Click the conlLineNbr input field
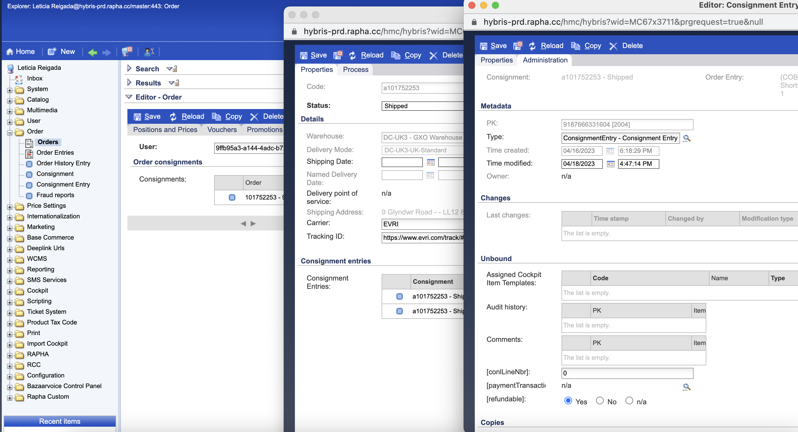This screenshot has width=798, height=432. pyautogui.click(x=627, y=373)
